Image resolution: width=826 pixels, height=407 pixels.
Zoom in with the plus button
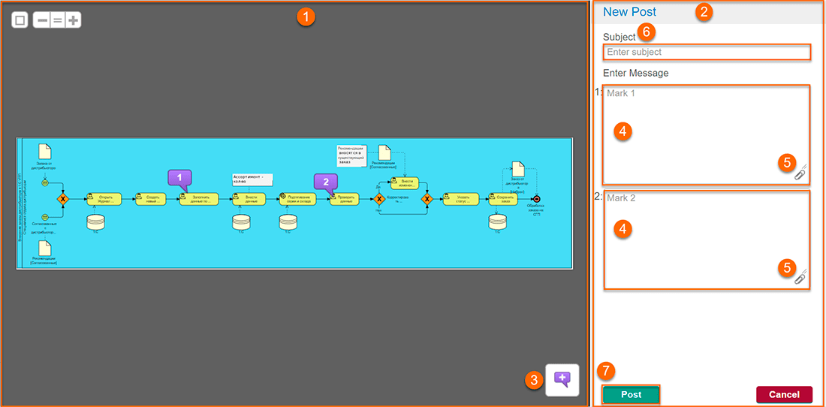tap(73, 20)
